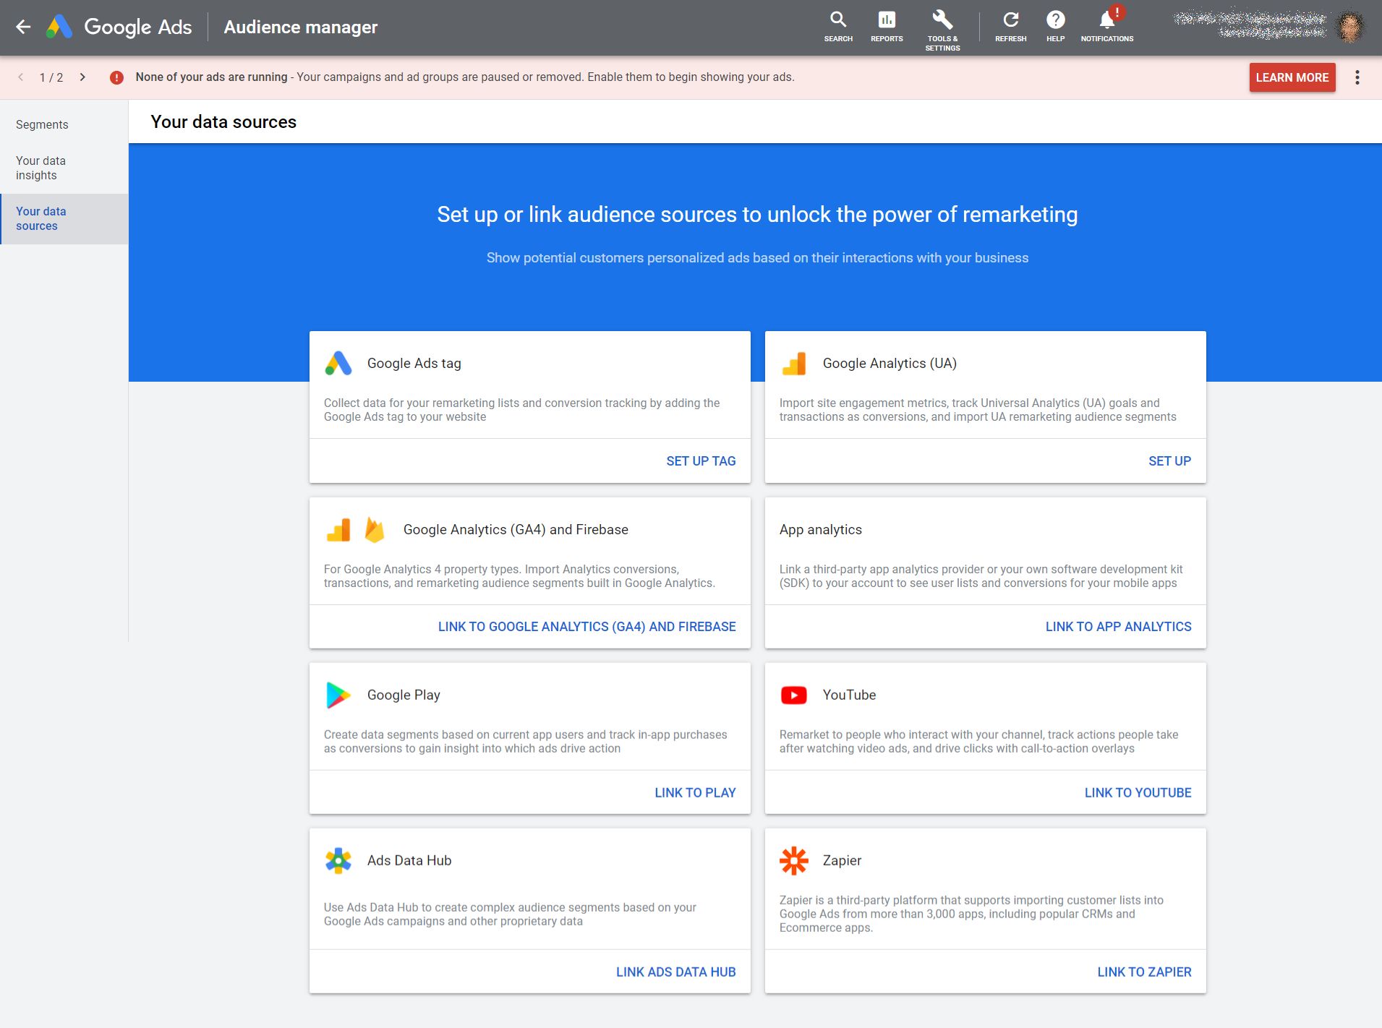
Task: Click the Zapier asterisk icon
Action: pos(794,860)
